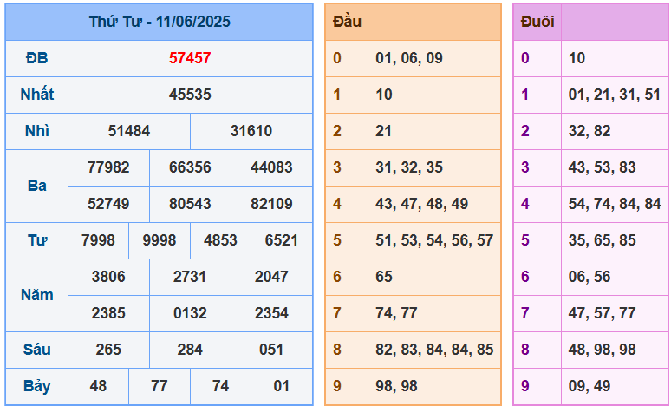Select third prize number 77982
The image size is (671, 406).
click(x=108, y=167)
